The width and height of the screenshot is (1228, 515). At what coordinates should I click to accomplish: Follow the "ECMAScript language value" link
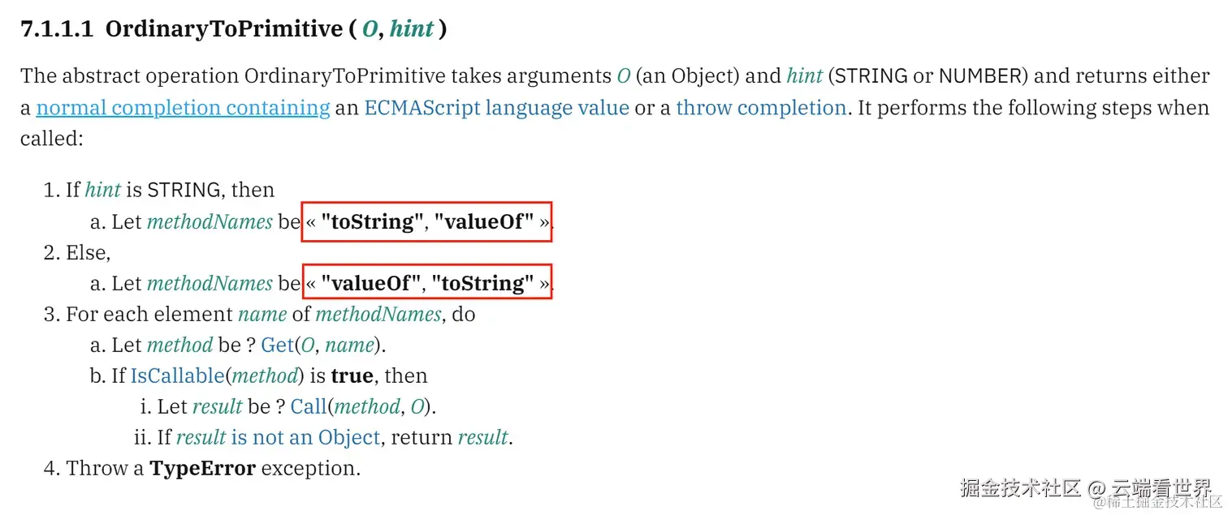[497, 107]
